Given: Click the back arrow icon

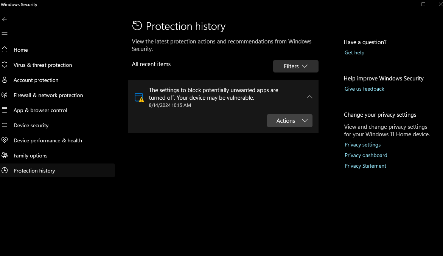Looking at the screenshot, I should (x=4, y=19).
